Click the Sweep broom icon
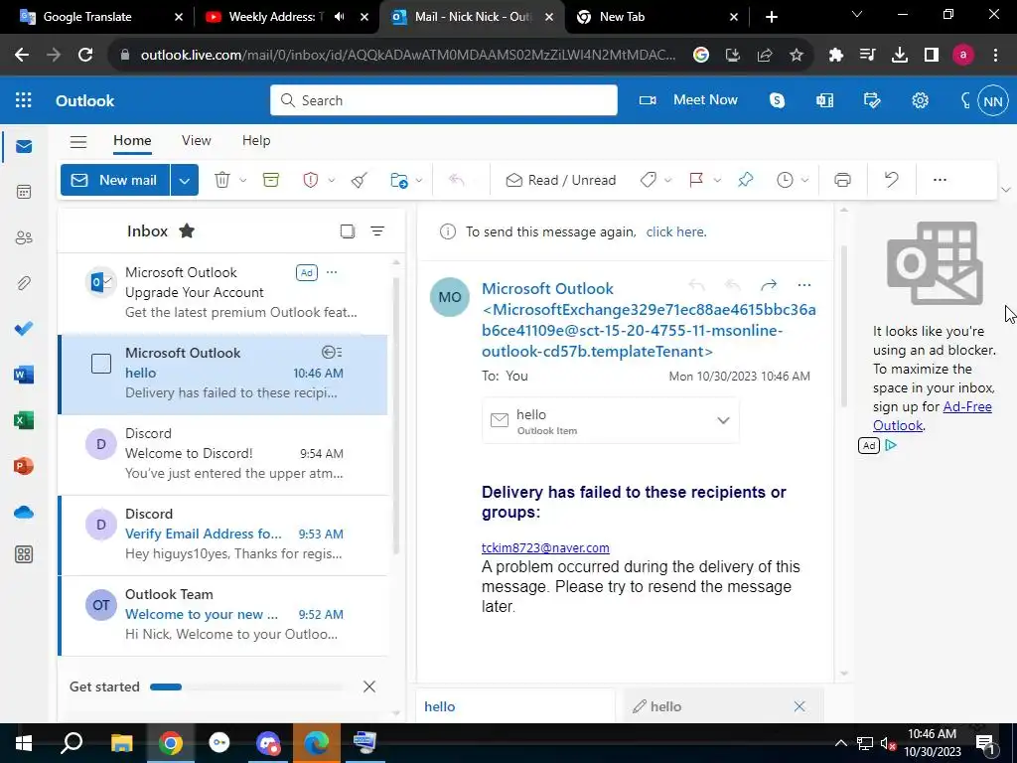The image size is (1017, 763). pos(360,180)
